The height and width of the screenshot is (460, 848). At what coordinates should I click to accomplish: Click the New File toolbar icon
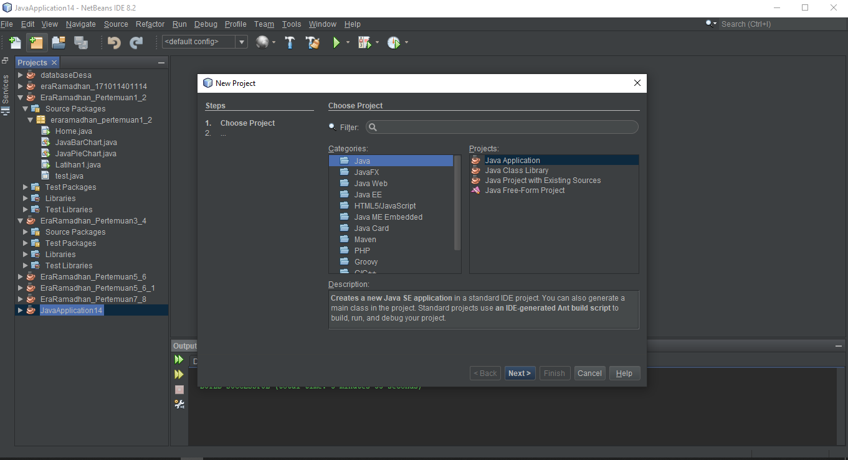coord(15,42)
